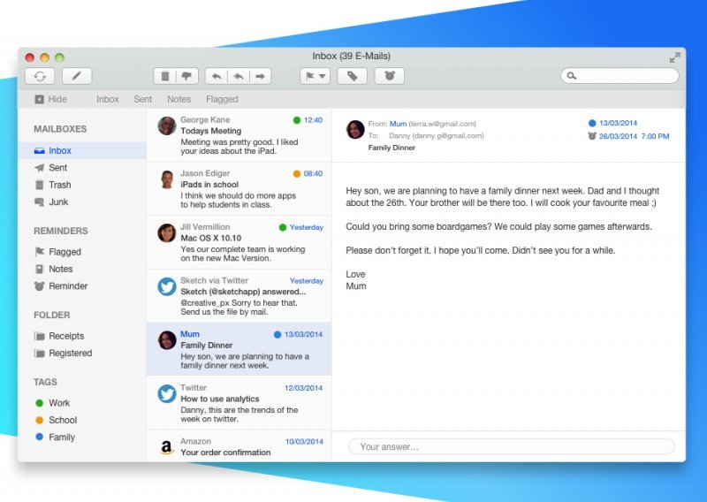Delete message using the trash toolbar icon
Viewport: 707px width, 502px height.
pyautogui.click(x=165, y=76)
